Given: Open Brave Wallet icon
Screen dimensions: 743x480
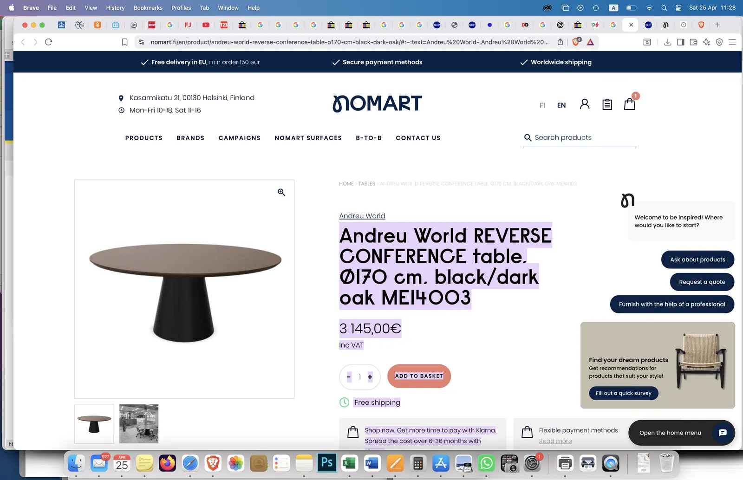Looking at the screenshot, I should (693, 42).
